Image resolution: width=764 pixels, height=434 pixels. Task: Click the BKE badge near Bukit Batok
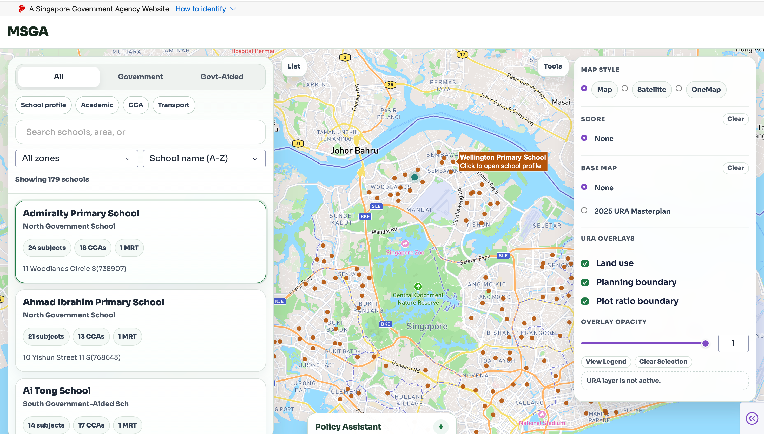click(385, 324)
